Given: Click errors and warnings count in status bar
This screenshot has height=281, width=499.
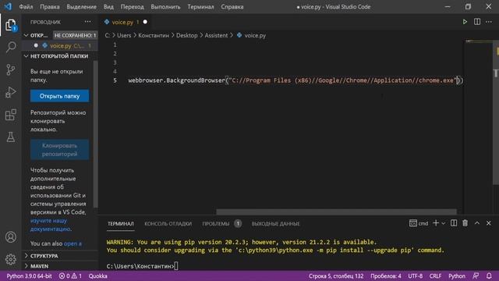Looking at the screenshot, I should pyautogui.click(x=70, y=276).
